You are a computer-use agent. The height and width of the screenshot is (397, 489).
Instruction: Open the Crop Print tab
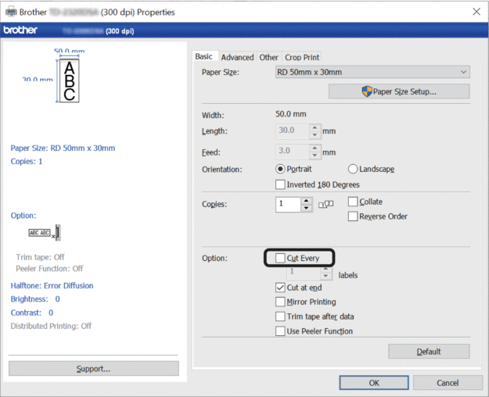(x=302, y=57)
